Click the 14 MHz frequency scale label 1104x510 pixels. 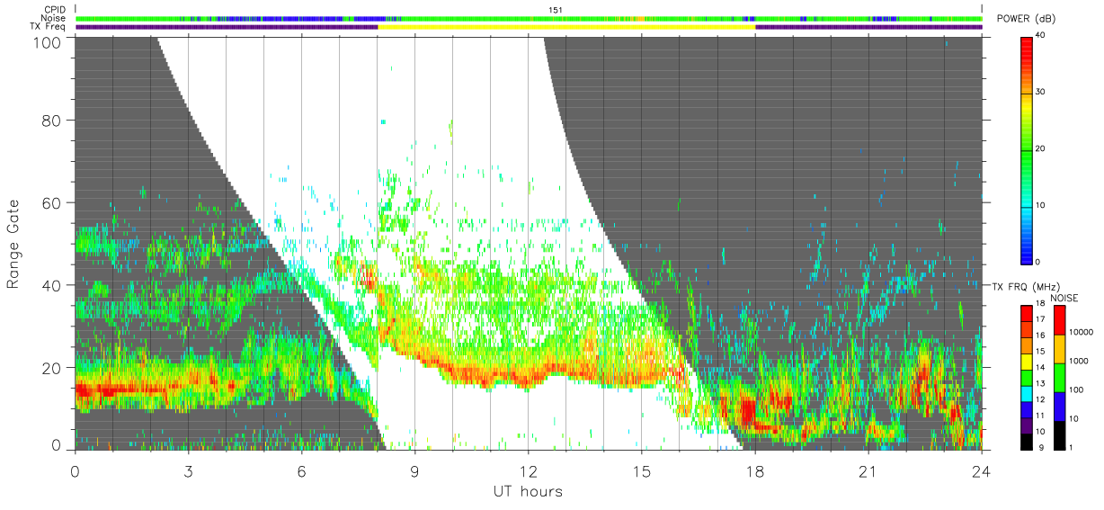point(1041,369)
